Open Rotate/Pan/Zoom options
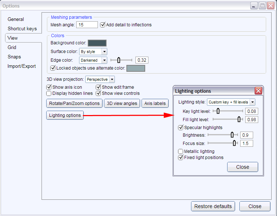This screenshot has width=277, height=216. 74,103
